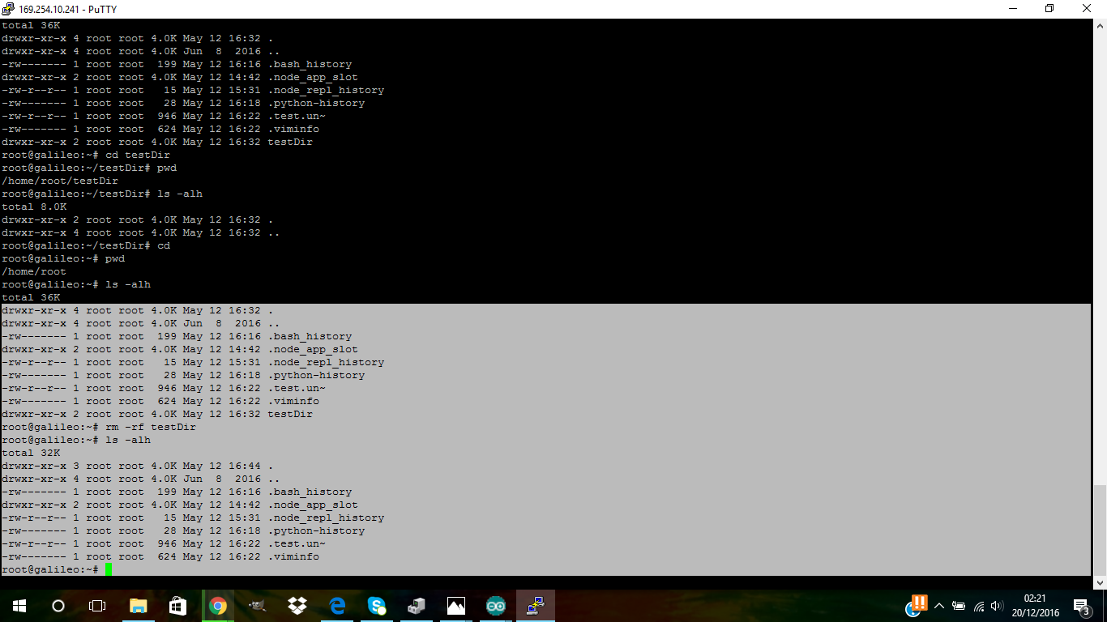Open the Action Center notifications

pos(1081,606)
